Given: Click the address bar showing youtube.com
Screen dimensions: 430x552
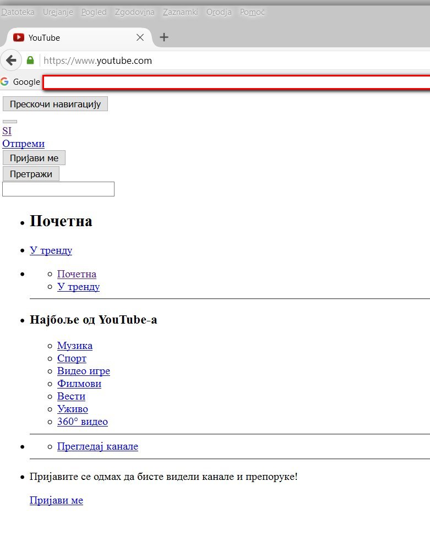Looking at the screenshot, I should pyautogui.click(x=235, y=61).
